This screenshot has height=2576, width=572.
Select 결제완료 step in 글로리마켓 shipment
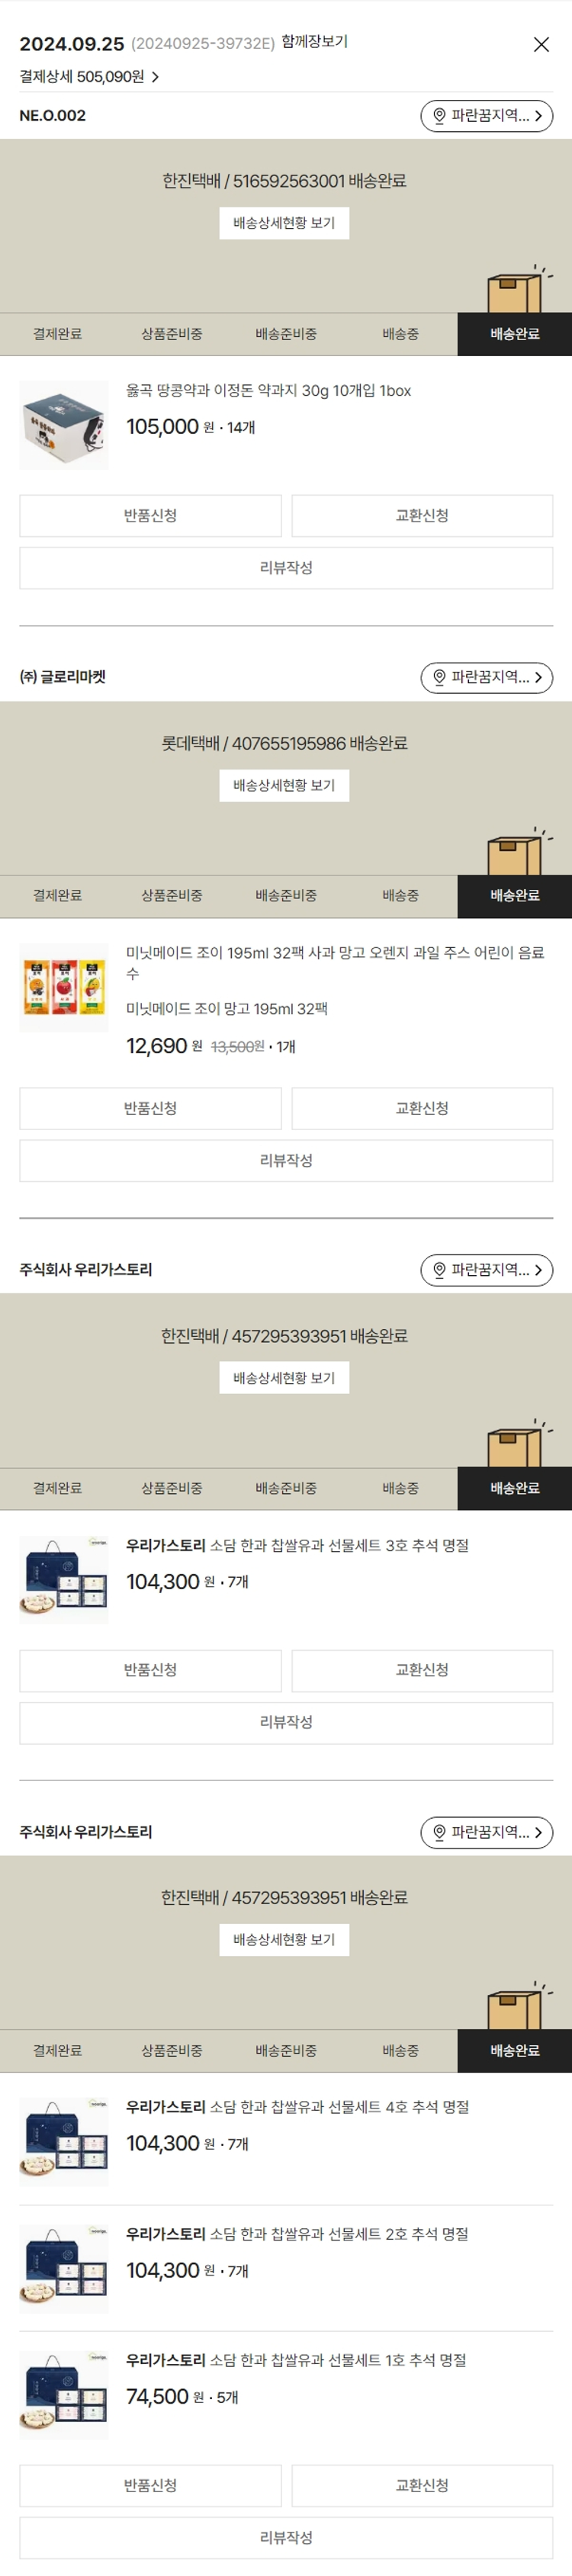(x=57, y=896)
